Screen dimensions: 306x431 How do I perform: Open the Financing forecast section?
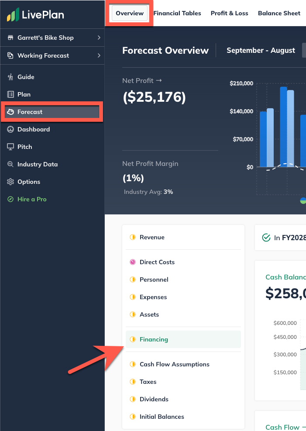[x=154, y=339]
